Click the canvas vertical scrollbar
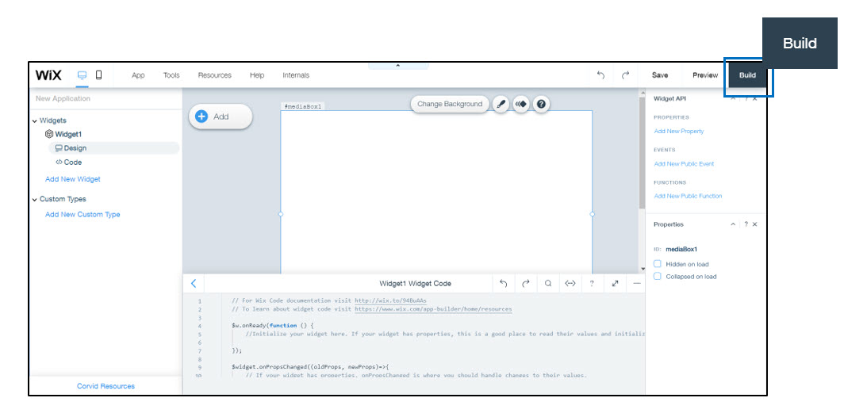Viewport: 867px width, 417px height. [642, 152]
